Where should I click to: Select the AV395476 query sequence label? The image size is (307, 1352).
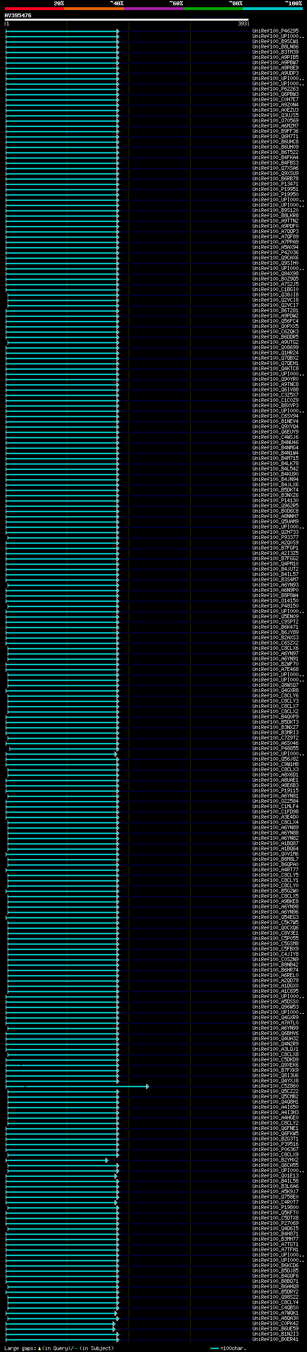pos(18,15)
